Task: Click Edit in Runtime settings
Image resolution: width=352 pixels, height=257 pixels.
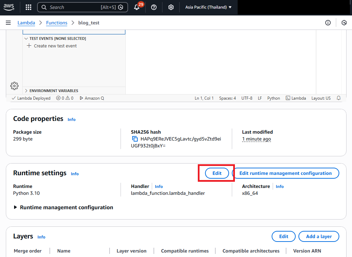Action: click(217, 173)
